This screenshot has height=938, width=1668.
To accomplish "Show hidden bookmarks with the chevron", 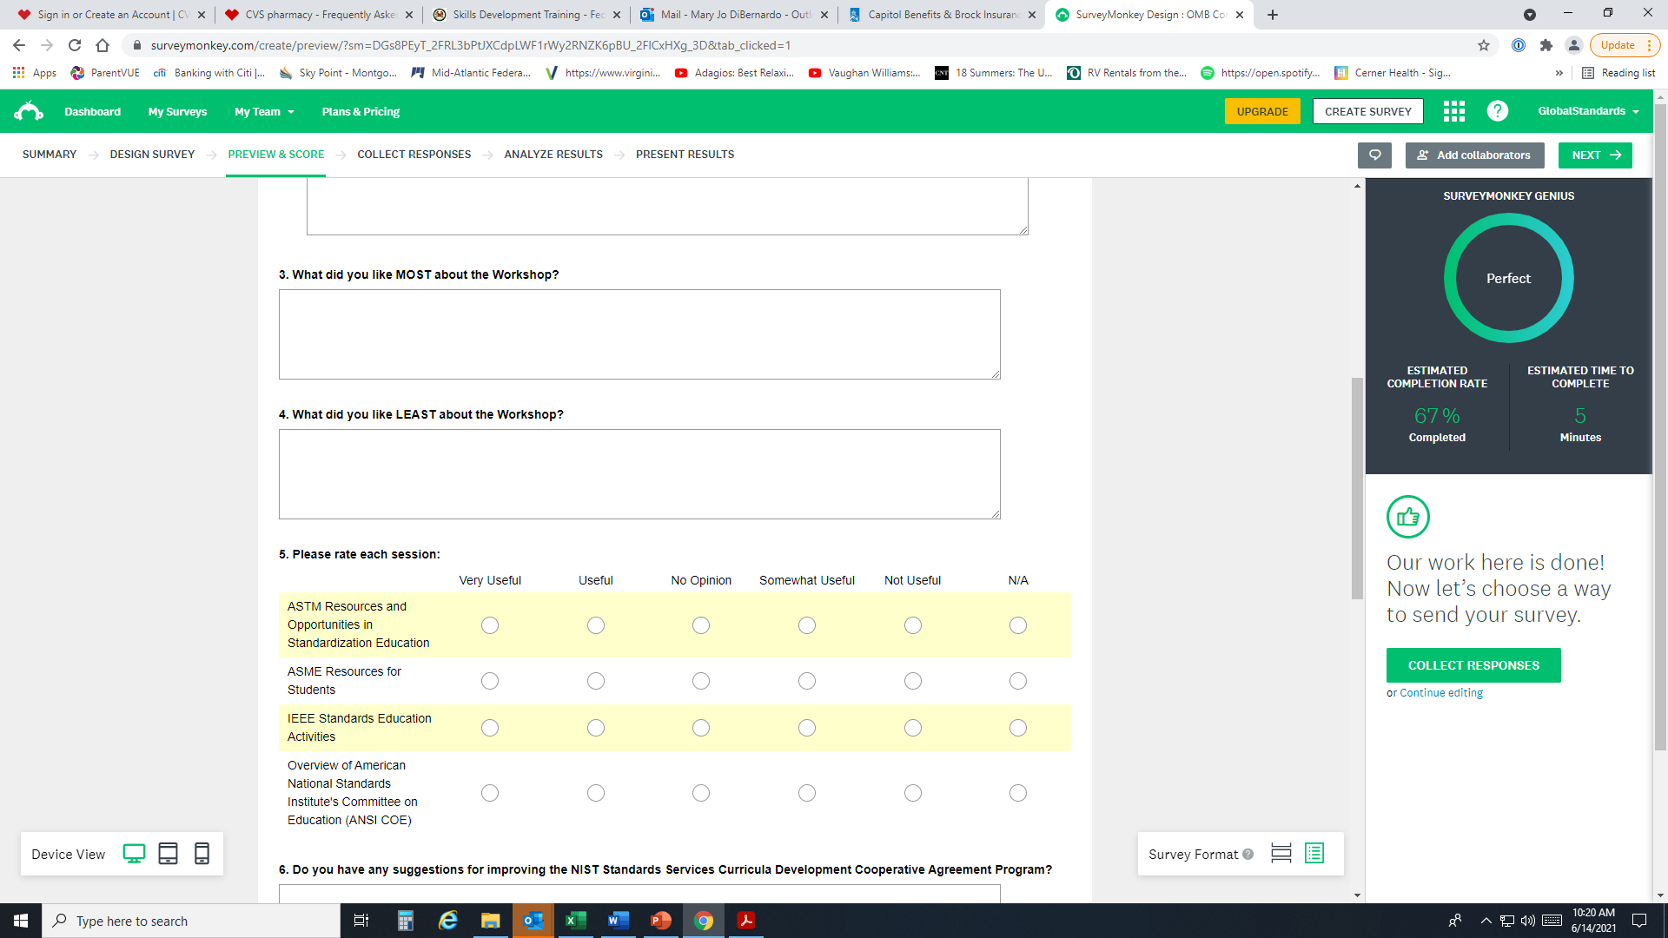I will click(x=1559, y=73).
